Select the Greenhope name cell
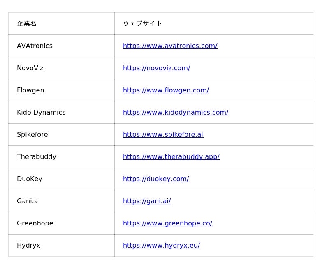 pyautogui.click(x=35, y=223)
